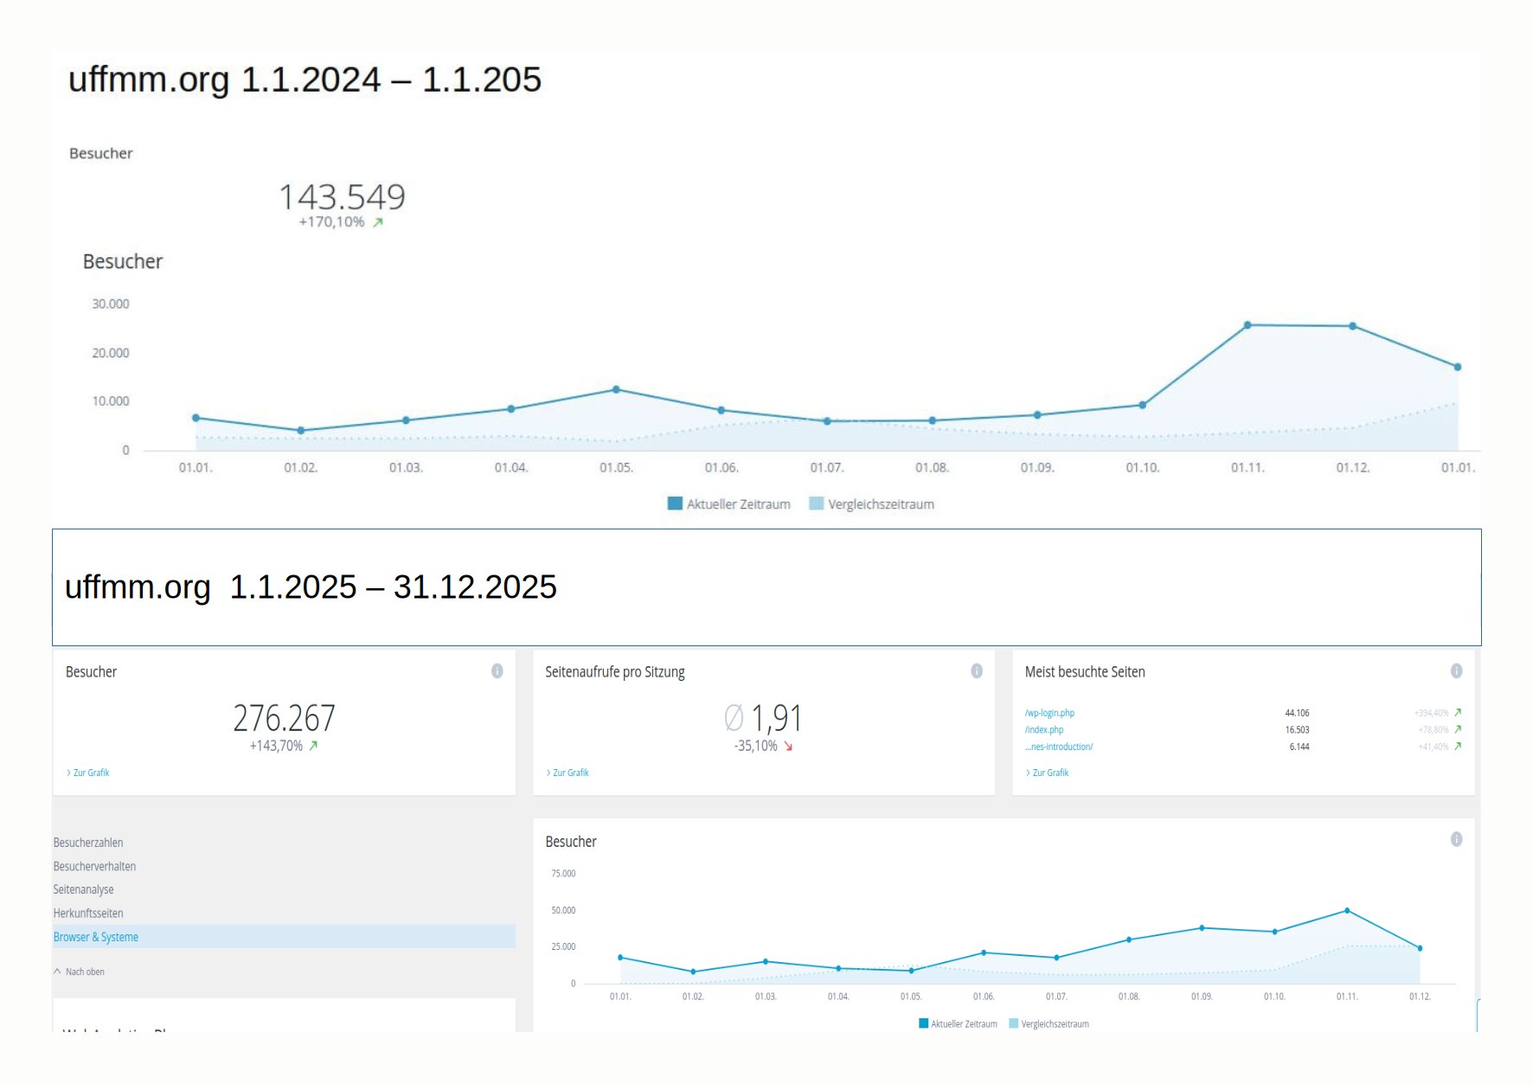Click green trend arrow next to +170,10%

click(378, 222)
